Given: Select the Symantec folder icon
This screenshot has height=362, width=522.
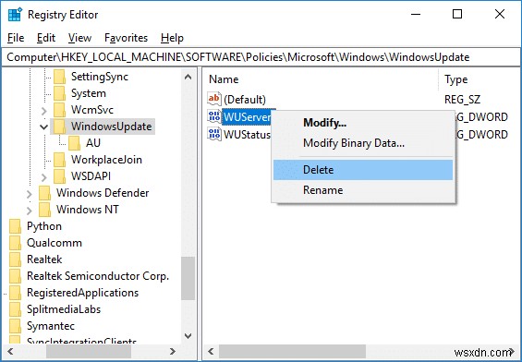Looking at the screenshot, I should [16, 326].
